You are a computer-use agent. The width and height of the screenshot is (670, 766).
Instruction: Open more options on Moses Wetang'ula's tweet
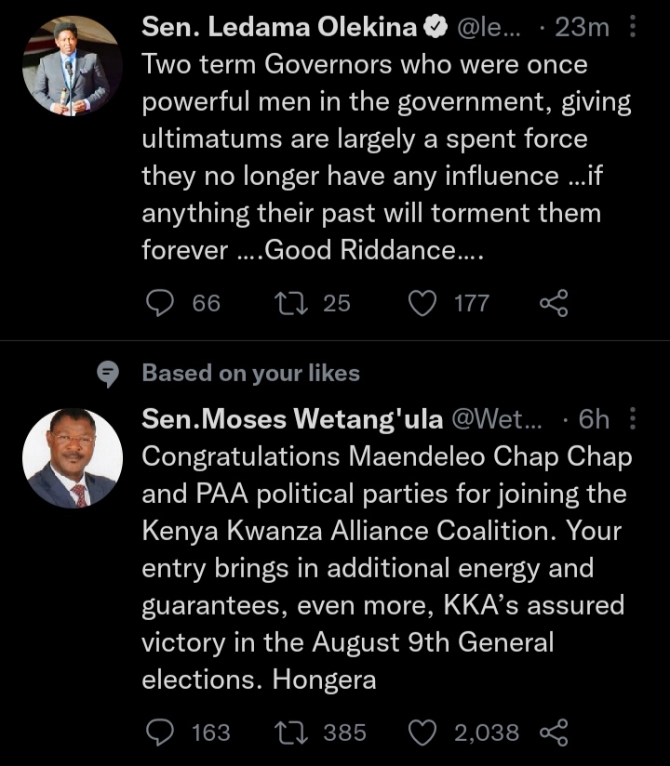(634, 420)
